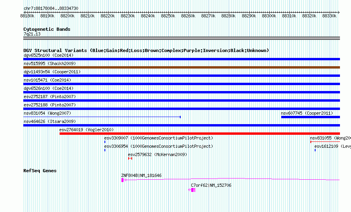Open esv3306954 1000GenomesConsortiumPilotProject label

coord(159,146)
